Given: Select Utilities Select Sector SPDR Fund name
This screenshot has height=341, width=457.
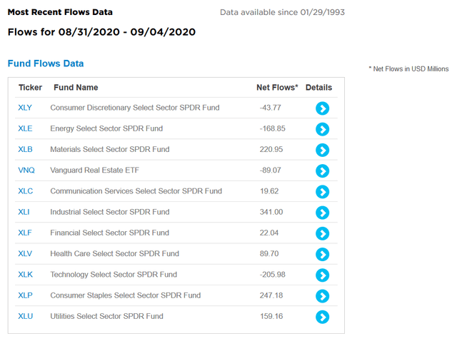Looking at the screenshot, I should (x=106, y=316).
